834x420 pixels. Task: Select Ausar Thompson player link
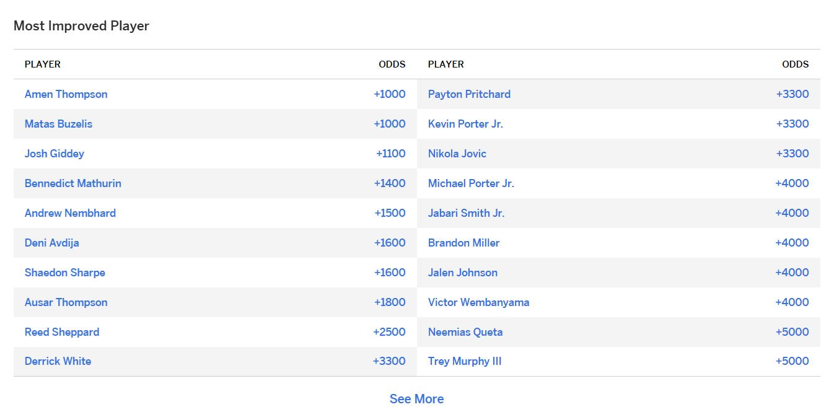66,302
